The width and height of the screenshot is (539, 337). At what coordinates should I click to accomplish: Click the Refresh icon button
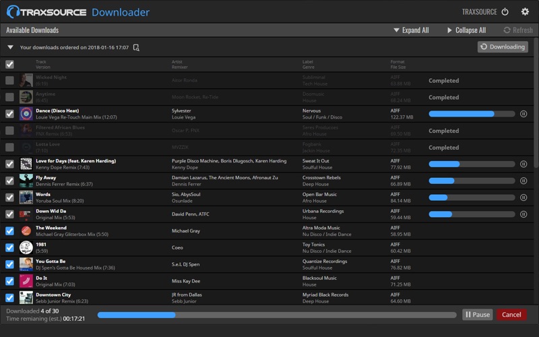click(518, 30)
